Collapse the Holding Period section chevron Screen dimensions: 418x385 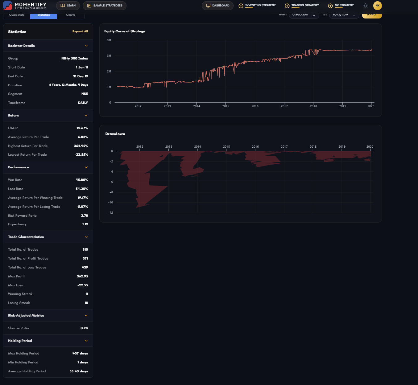point(86,341)
